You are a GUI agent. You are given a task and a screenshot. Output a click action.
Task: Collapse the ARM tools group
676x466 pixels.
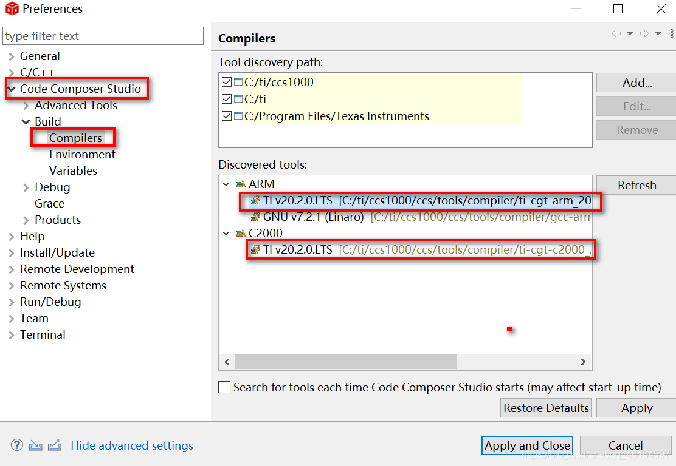click(x=226, y=184)
